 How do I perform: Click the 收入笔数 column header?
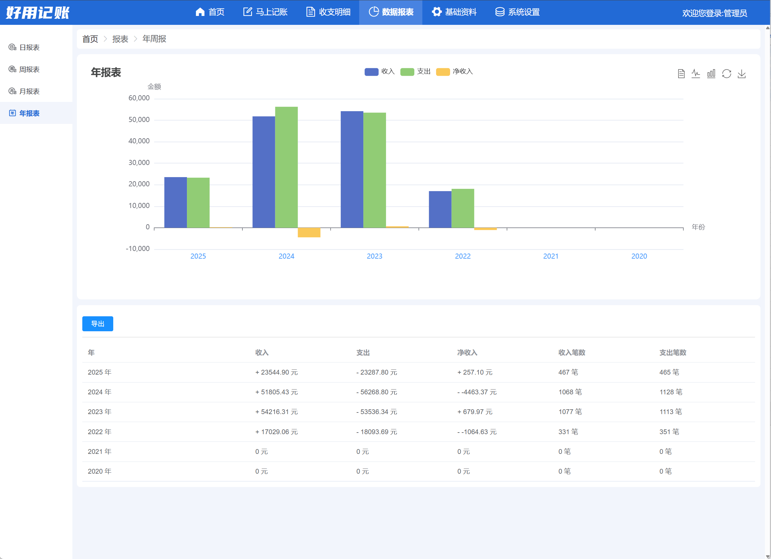(x=572, y=353)
